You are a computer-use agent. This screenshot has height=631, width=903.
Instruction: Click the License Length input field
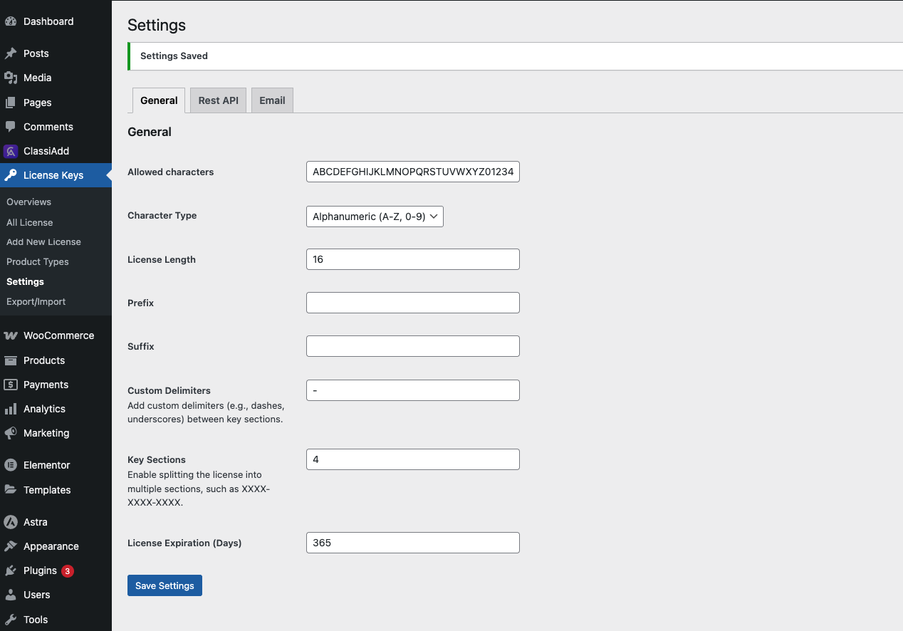coord(412,259)
